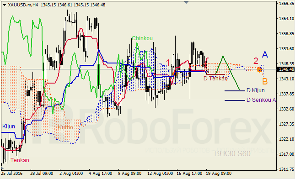Select the D Senkou A level label

(261, 100)
